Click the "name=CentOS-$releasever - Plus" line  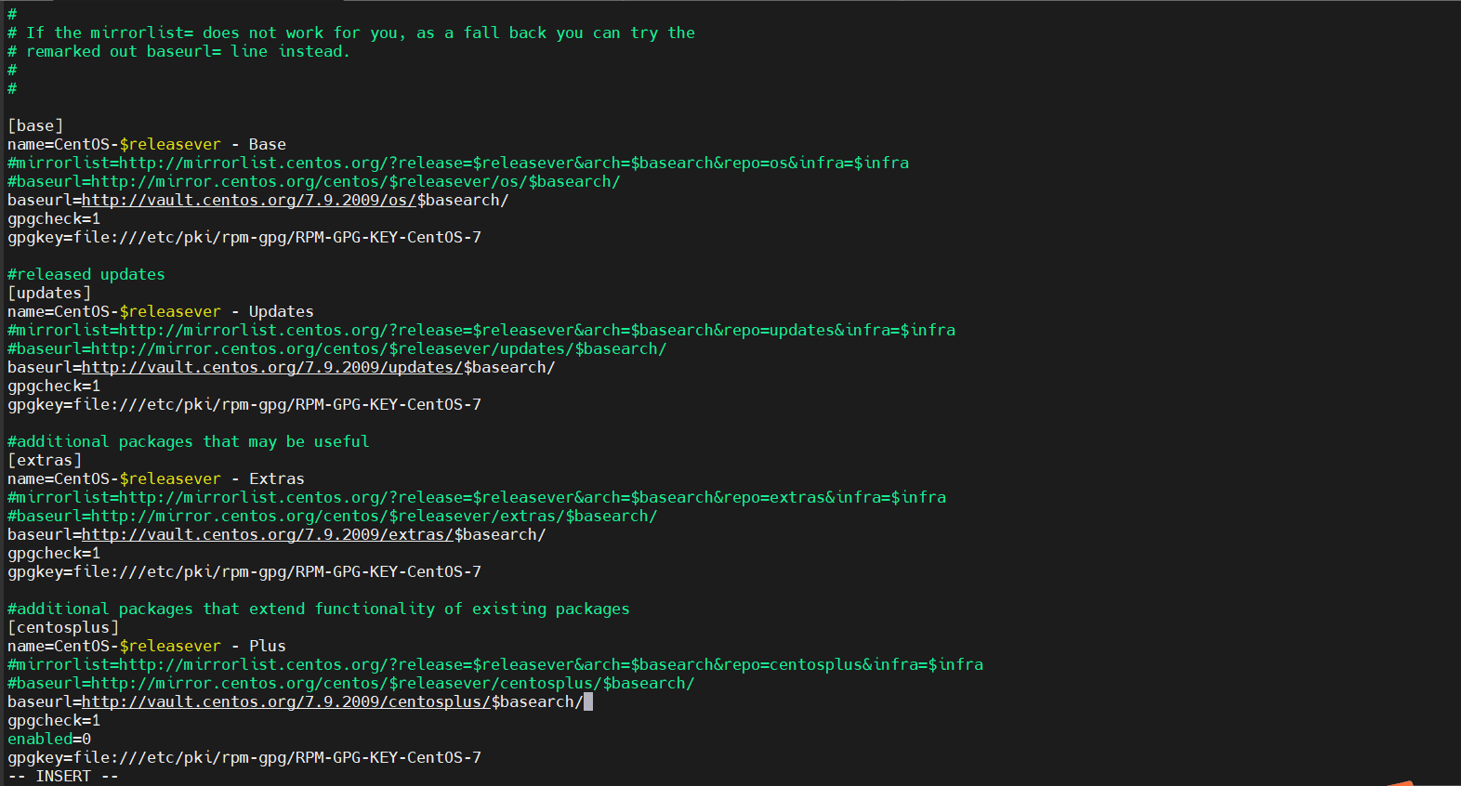147,647
